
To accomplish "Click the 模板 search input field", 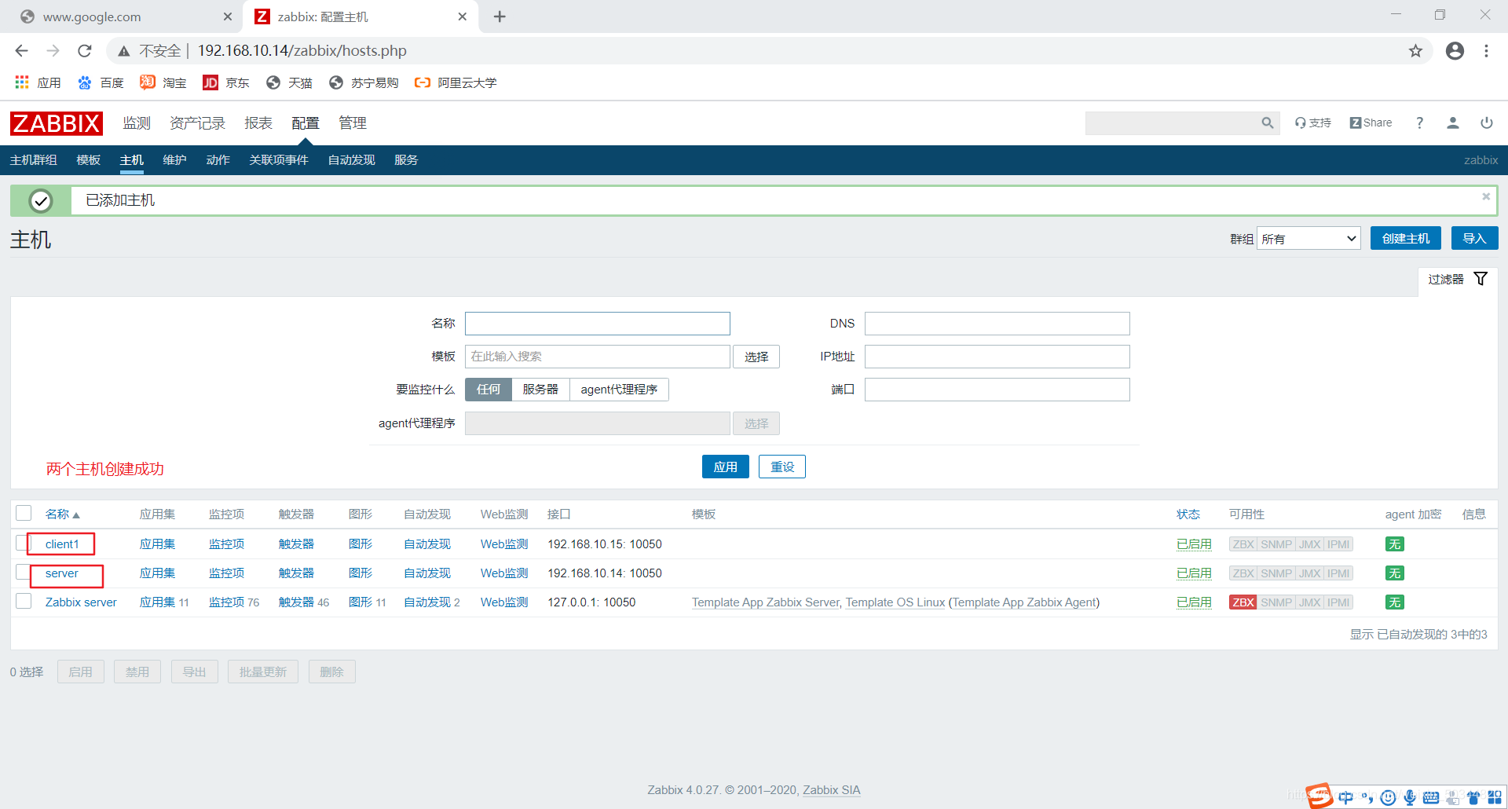I will (x=598, y=357).
